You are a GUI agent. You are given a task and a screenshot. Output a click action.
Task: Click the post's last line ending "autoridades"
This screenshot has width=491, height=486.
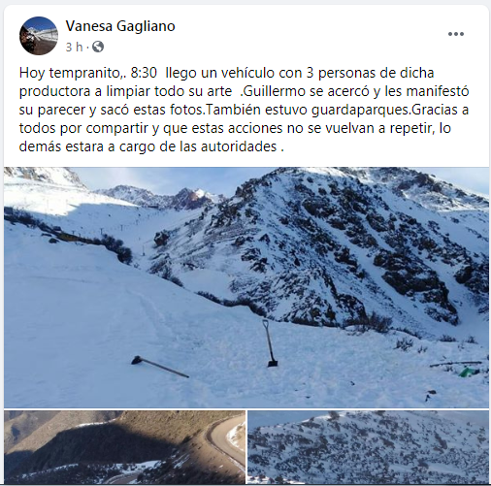pos(151,146)
